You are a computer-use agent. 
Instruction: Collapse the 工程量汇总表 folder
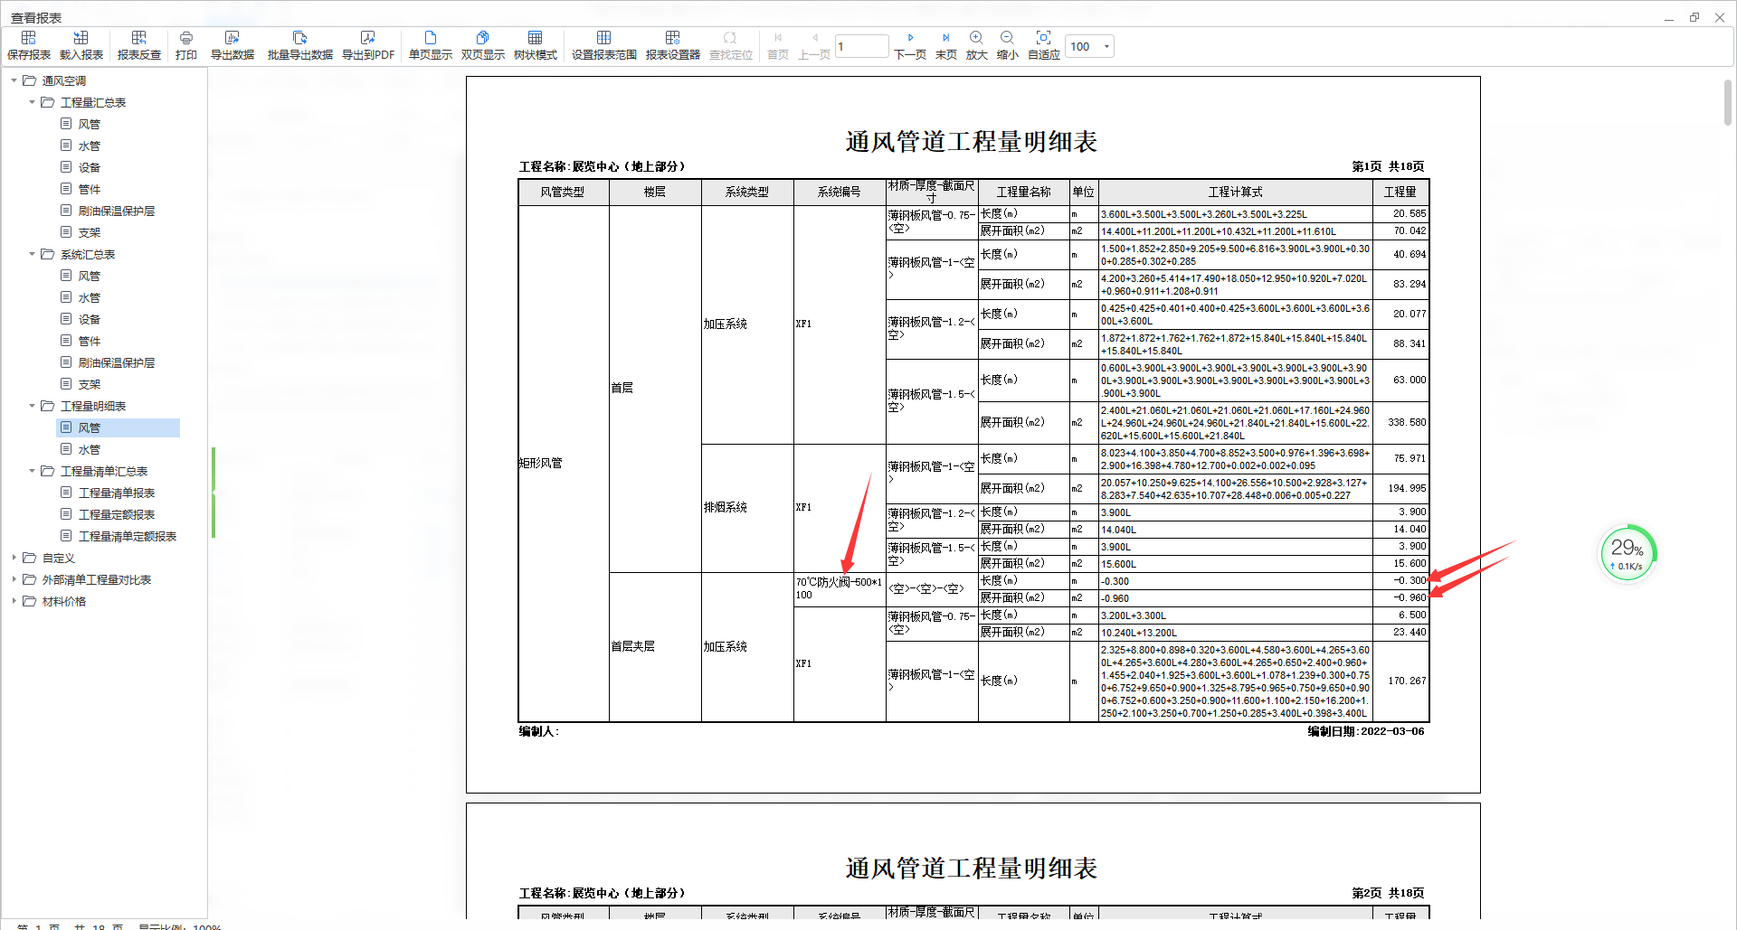tap(32, 102)
